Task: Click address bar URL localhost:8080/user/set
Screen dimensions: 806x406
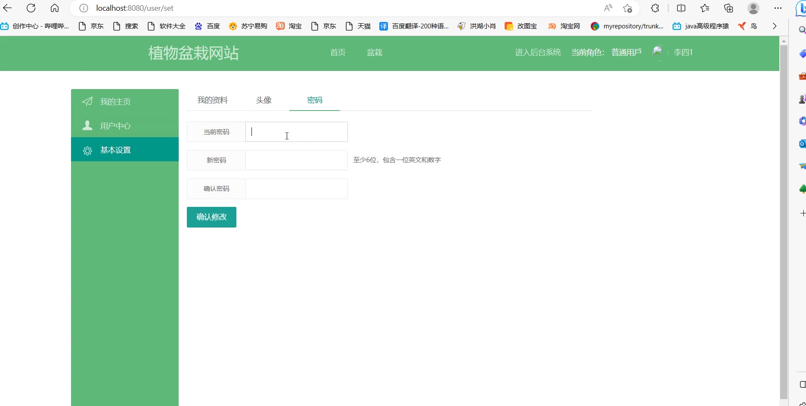Action: (x=135, y=8)
